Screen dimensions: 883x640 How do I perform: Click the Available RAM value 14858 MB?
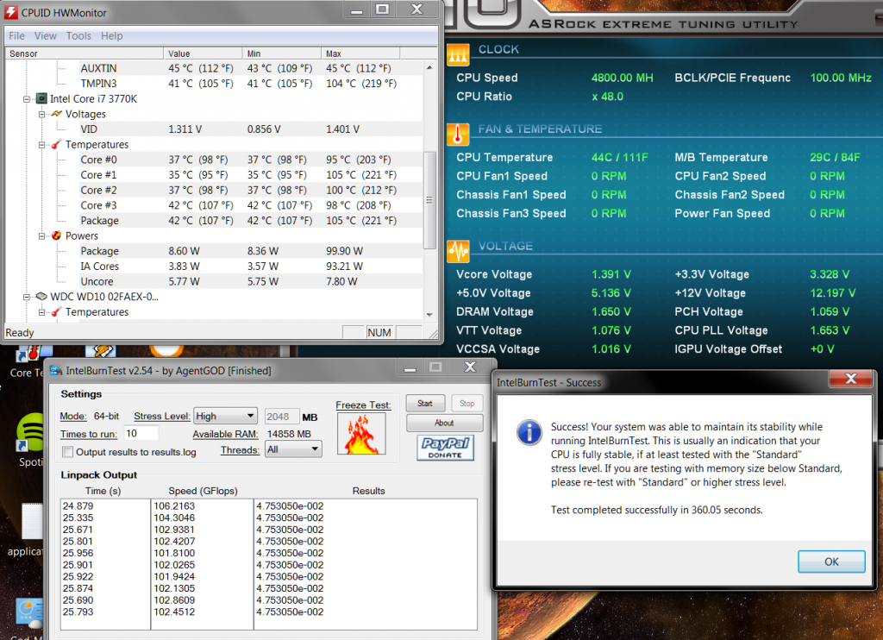pos(289,434)
